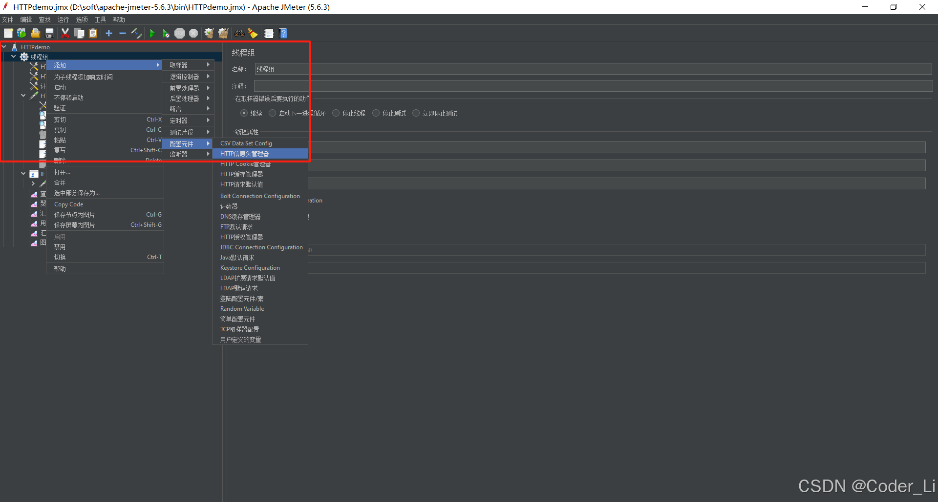Expand the 监听器 submenu
The image size is (938, 502).
click(188, 154)
